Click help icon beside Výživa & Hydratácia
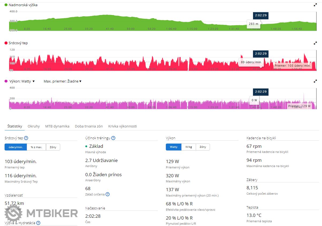Viewport: 322px width, 226px height. pyautogui.click(x=38, y=223)
